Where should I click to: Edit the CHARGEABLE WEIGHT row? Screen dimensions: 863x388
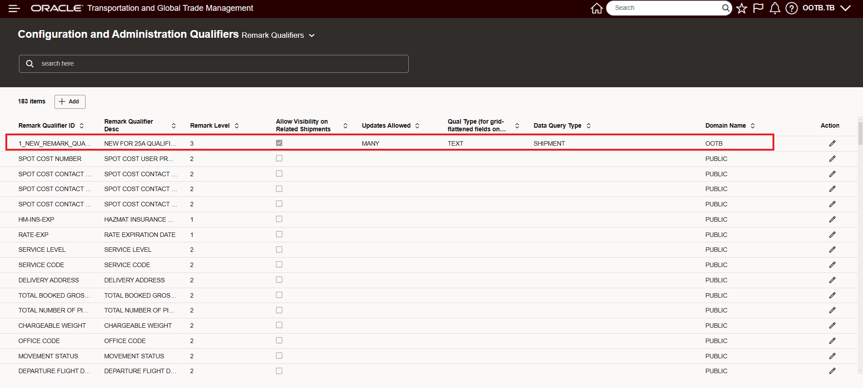pyautogui.click(x=832, y=326)
